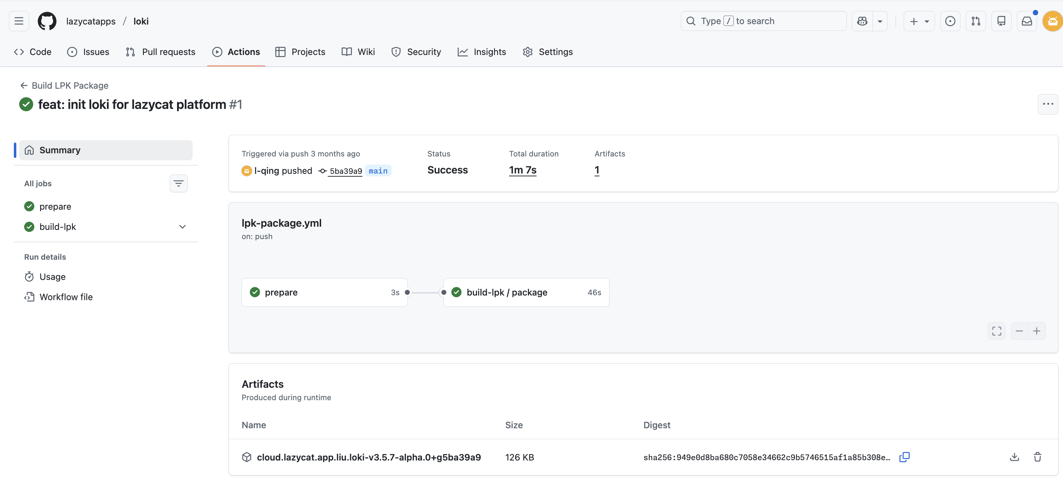The width and height of the screenshot is (1063, 491).
Task: Open the workflow run kebab options menu
Action: tap(1048, 104)
